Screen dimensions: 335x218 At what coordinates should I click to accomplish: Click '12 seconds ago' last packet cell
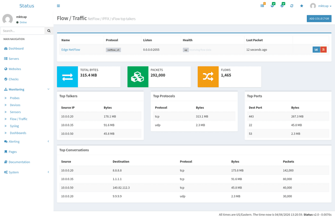coord(257,49)
